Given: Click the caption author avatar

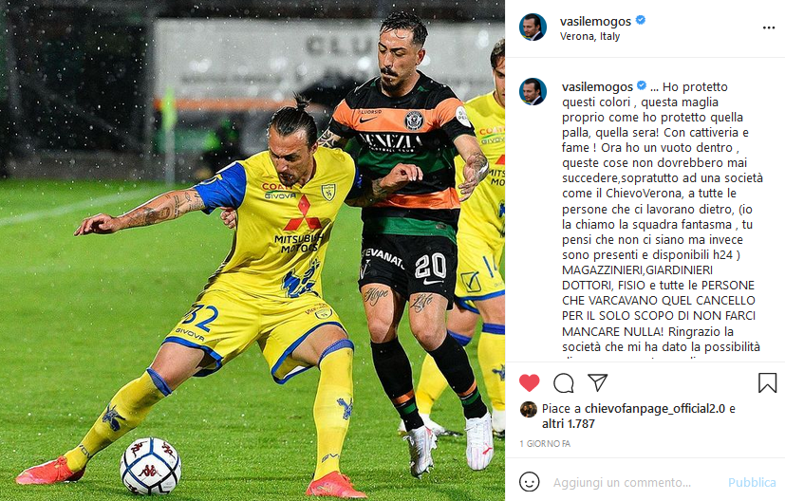Looking at the screenshot, I should (x=533, y=92).
